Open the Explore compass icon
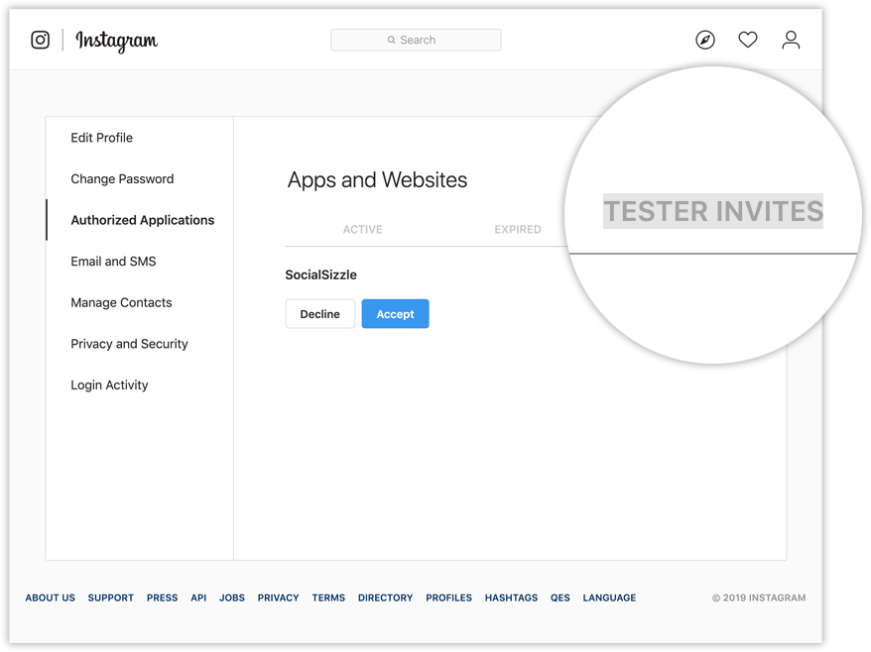 (x=705, y=40)
